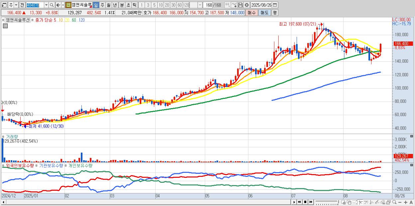The image size is (415, 206).
Task: Close the 거래량 volume panel
Action: tap(412, 136)
